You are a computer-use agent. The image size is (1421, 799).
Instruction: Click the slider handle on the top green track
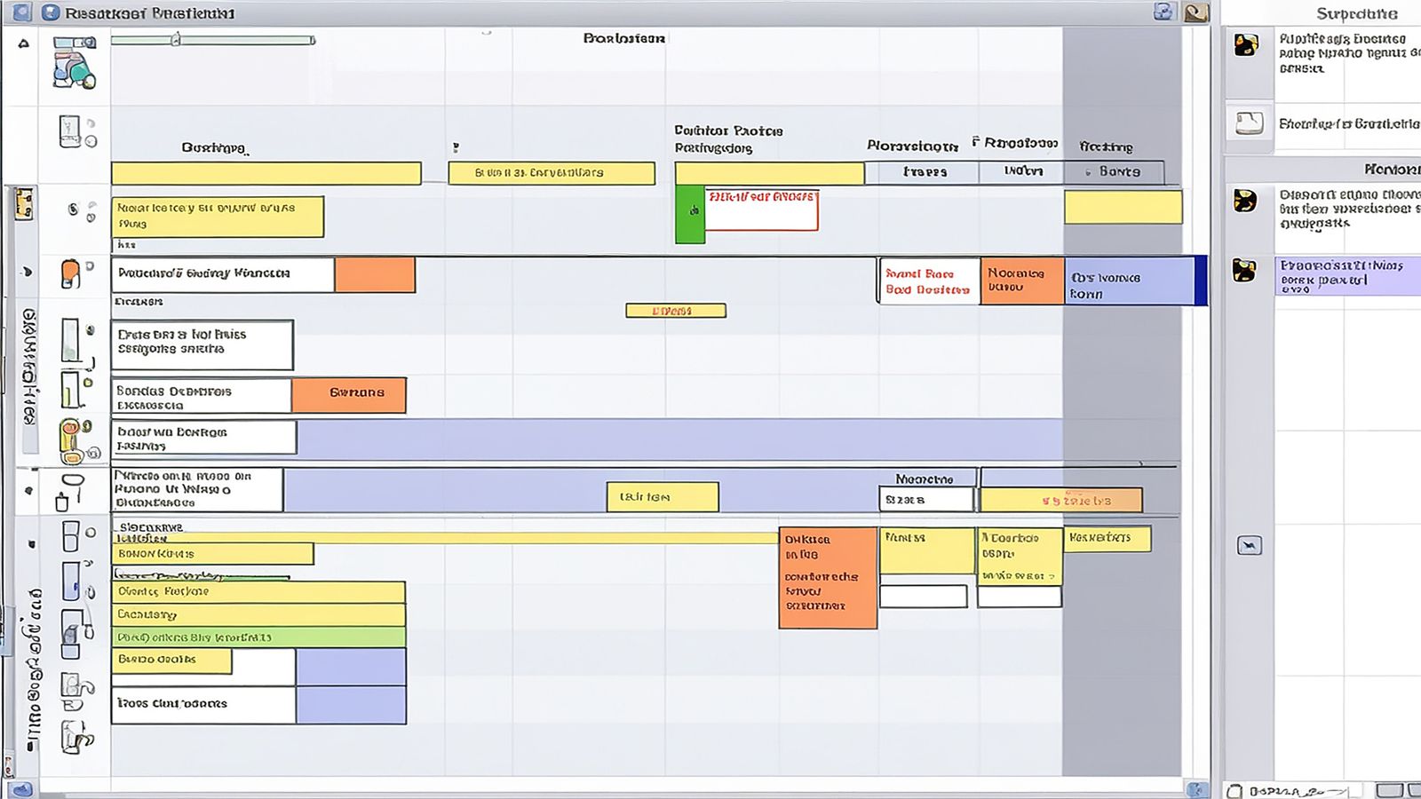[176, 39]
